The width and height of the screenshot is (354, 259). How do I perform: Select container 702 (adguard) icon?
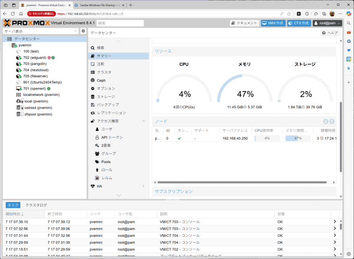coord(19,58)
